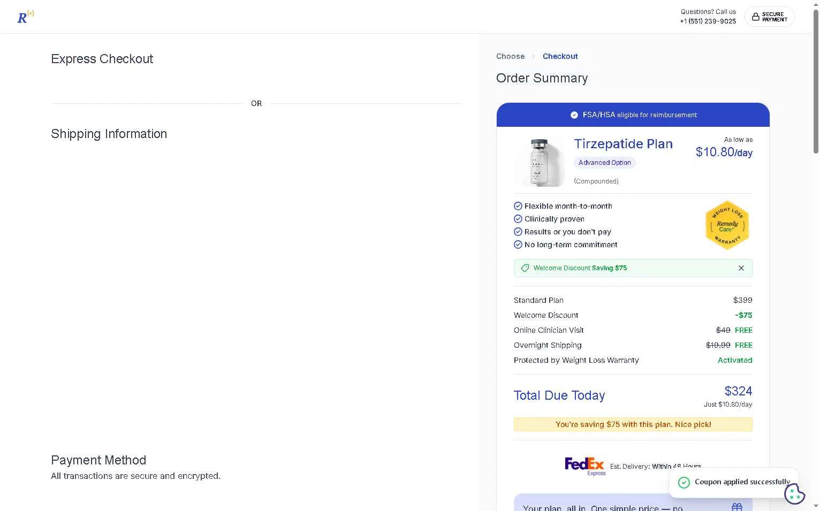The image size is (820, 511).
Task: Go back to the Choose breadcrumb step
Action: pos(510,56)
